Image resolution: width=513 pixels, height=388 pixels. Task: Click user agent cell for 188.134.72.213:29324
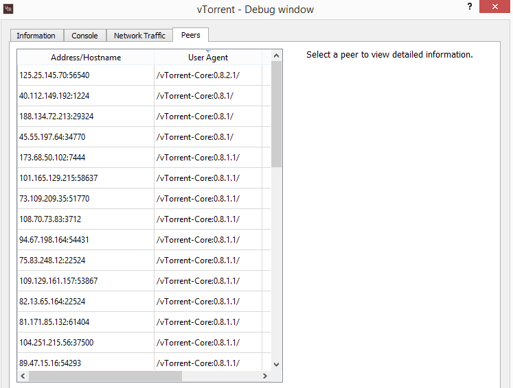click(208, 117)
